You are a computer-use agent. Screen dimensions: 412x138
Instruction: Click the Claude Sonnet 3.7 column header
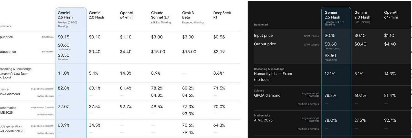(x=161, y=17)
